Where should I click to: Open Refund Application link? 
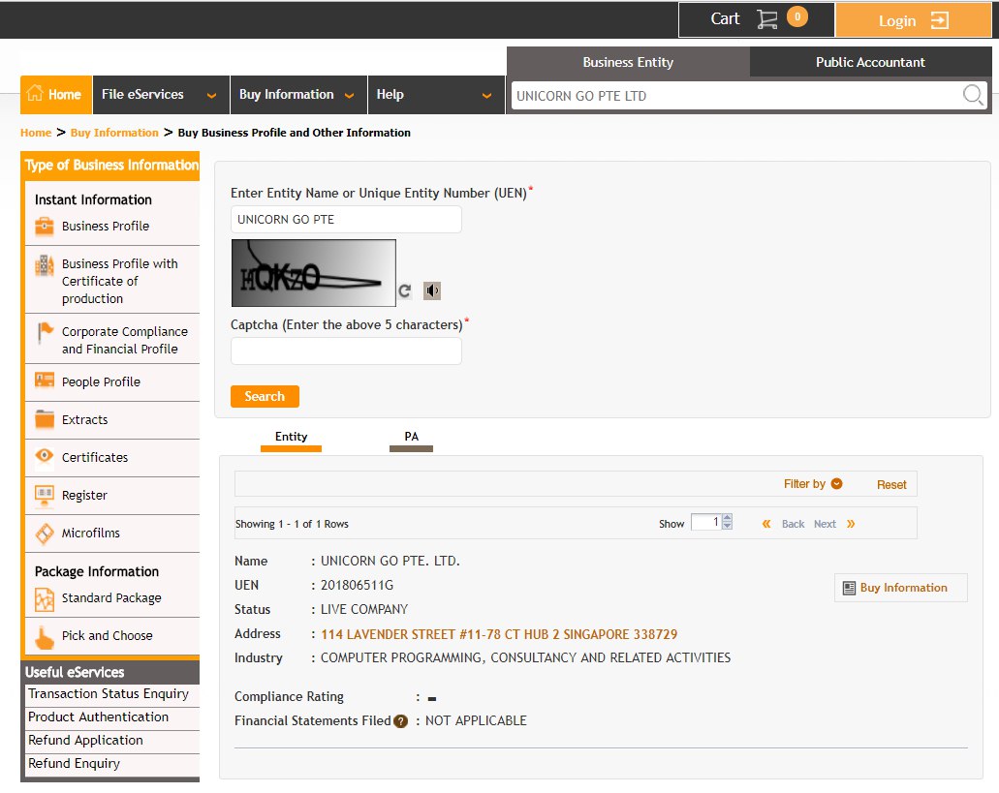85,740
